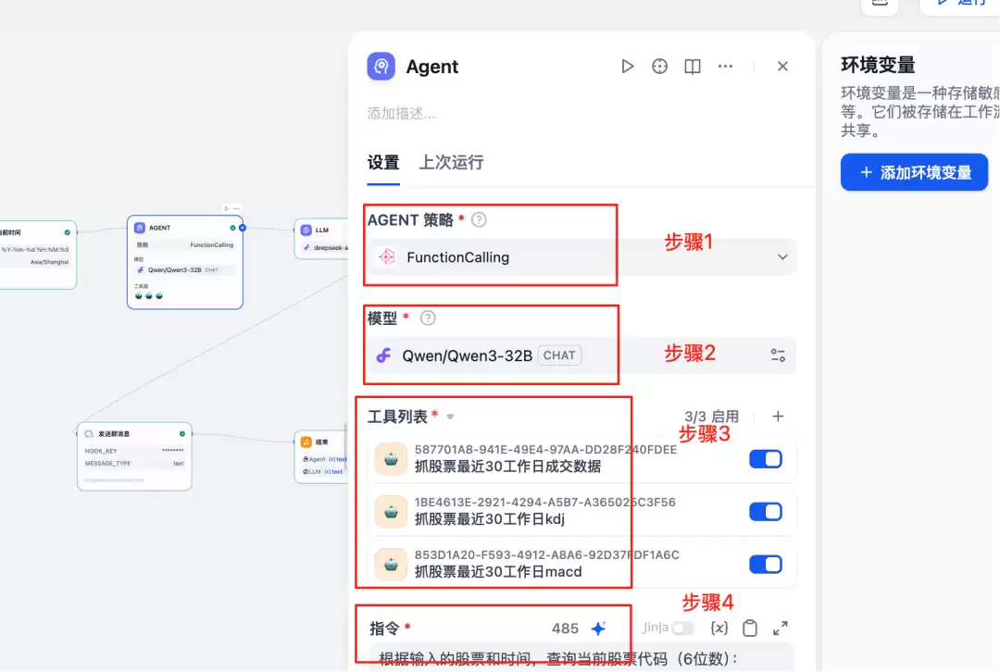Screen dimensions: 1000x672
Task: Click the 485 character count
Action: point(565,628)
